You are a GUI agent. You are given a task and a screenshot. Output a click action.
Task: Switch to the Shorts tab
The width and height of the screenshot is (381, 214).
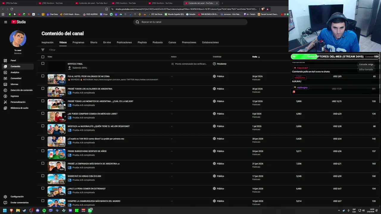coord(94,43)
